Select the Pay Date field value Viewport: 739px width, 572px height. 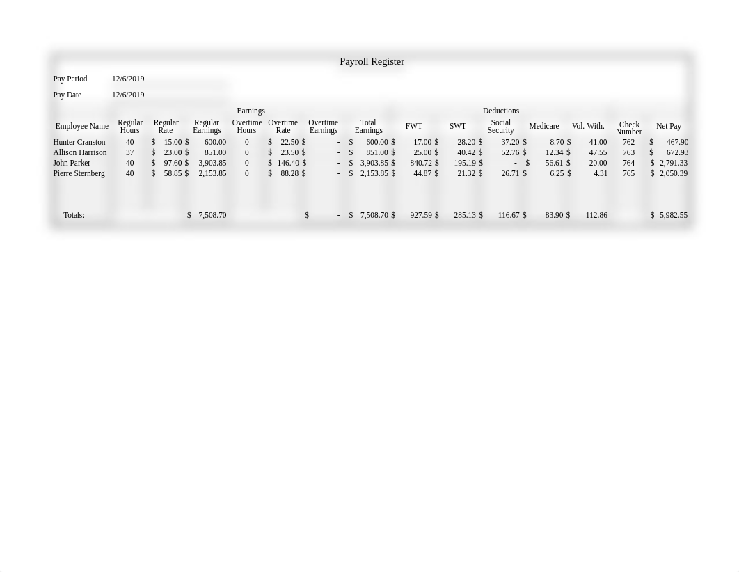tap(128, 95)
